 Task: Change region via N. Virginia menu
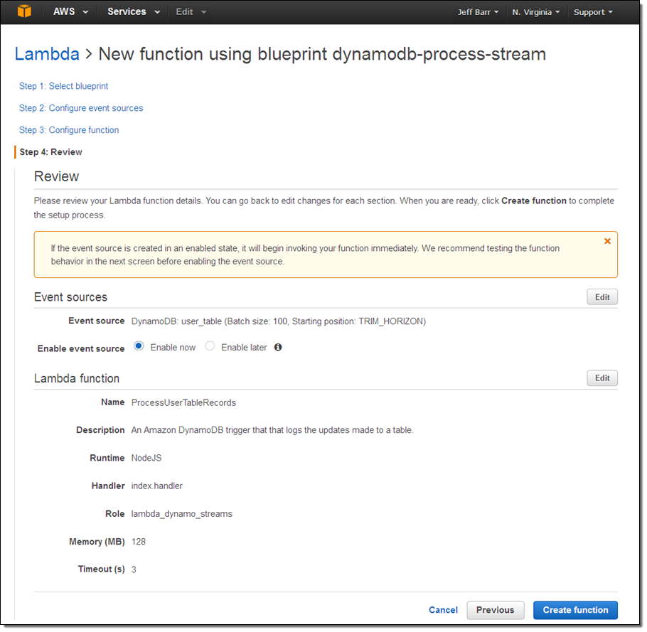(536, 12)
